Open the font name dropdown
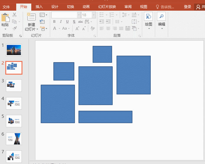This screenshot has height=164, width=205. coord(79,15)
